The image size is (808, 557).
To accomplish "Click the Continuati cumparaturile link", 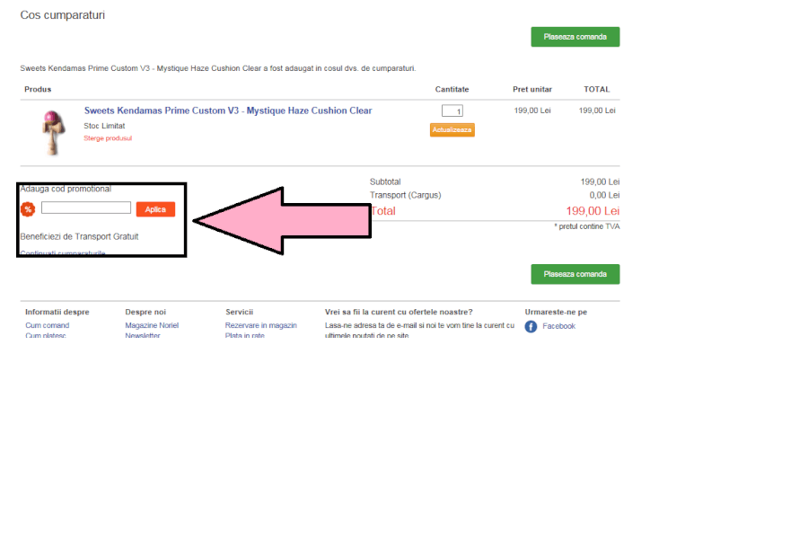I will (63, 253).
